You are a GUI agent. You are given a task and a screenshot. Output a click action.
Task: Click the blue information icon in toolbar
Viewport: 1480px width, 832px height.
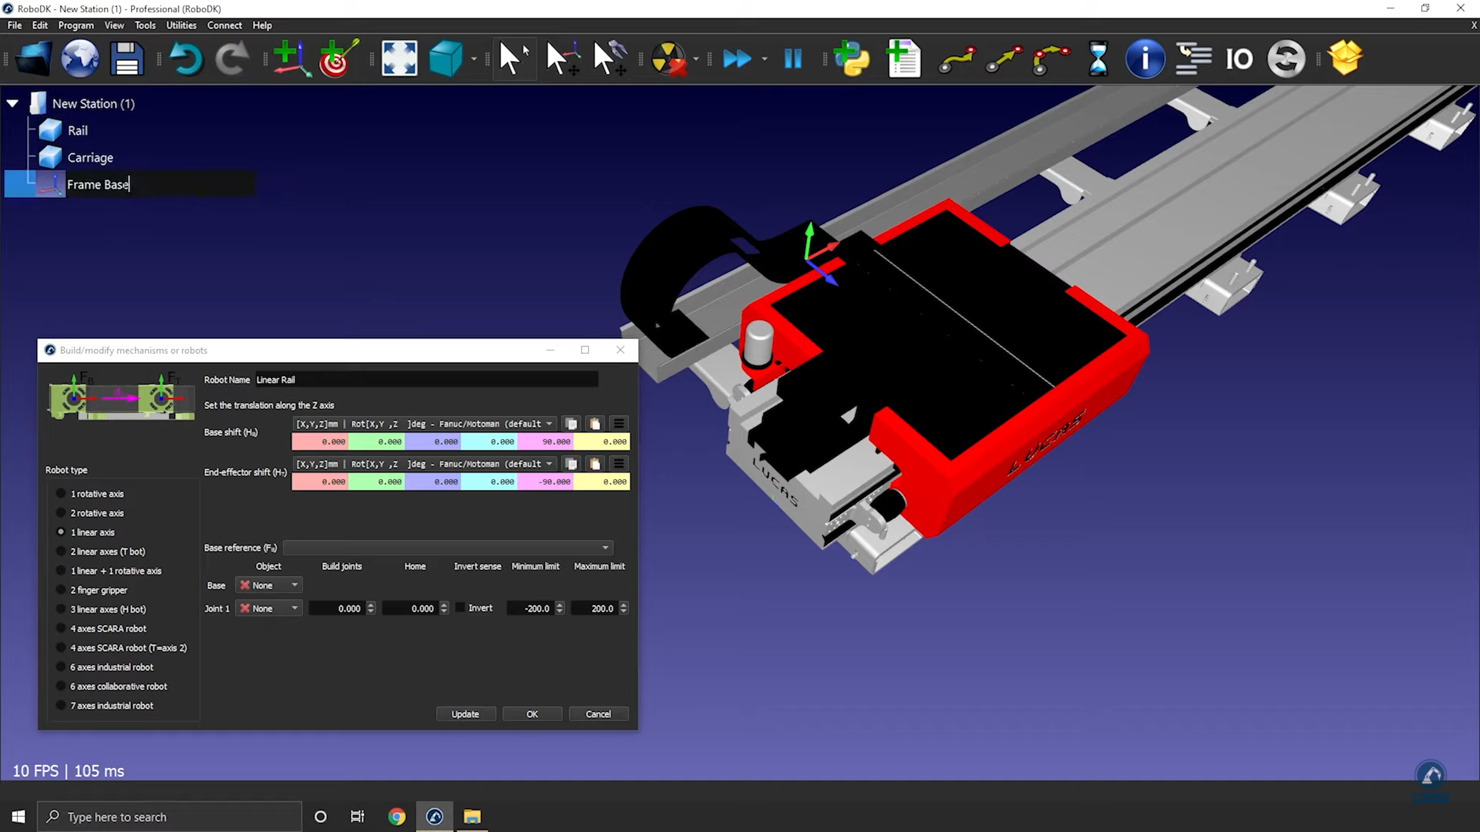(x=1145, y=59)
